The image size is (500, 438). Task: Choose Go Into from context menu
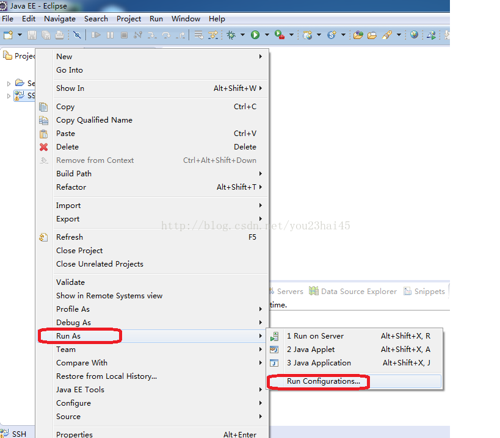[x=159, y=70]
